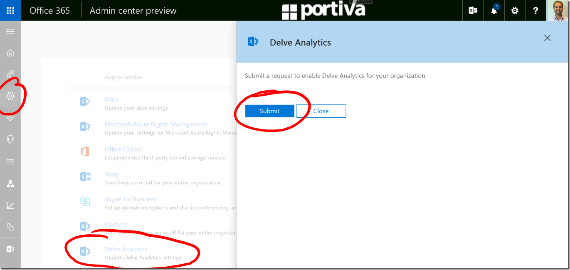Open the Delve Analytics link
This screenshot has width=570, height=270.
[126, 249]
